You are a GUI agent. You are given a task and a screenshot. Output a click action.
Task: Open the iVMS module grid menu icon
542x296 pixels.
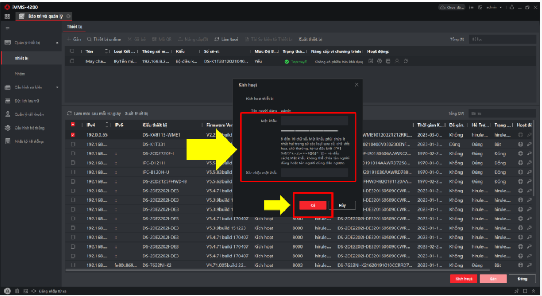(8, 16)
